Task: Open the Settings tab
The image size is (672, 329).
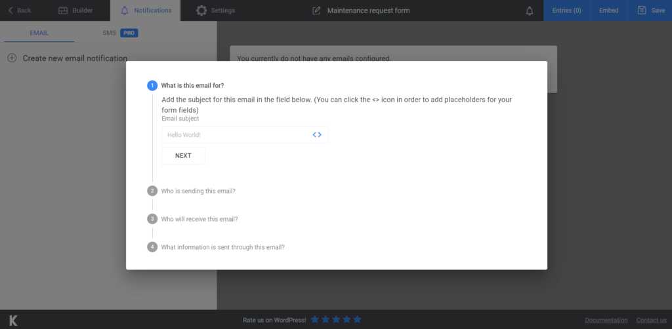Action: coord(215,10)
